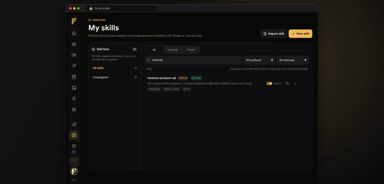
Task: Open the minimal-product-ad skill title
Action: click(x=161, y=78)
